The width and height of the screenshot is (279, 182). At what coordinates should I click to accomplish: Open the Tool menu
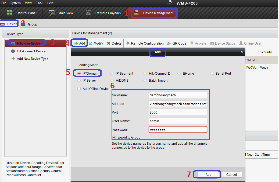click(39, 3)
